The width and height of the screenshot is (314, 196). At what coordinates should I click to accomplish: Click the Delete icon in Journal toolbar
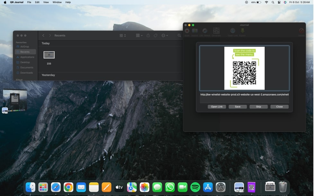click(301, 31)
